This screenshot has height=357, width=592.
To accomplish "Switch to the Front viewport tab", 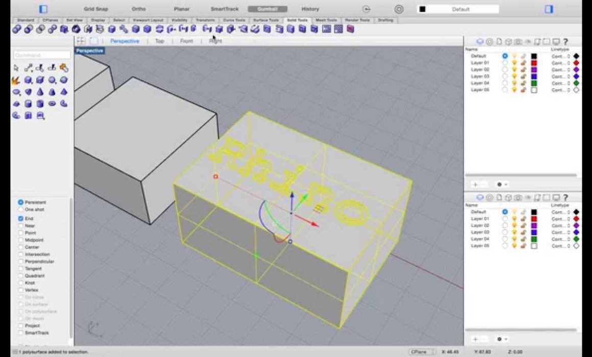I will (186, 41).
